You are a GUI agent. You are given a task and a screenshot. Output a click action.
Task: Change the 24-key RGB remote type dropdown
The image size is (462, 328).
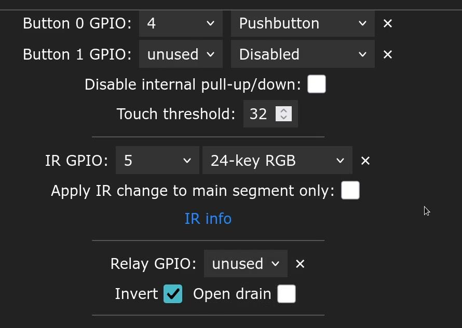[x=277, y=161]
